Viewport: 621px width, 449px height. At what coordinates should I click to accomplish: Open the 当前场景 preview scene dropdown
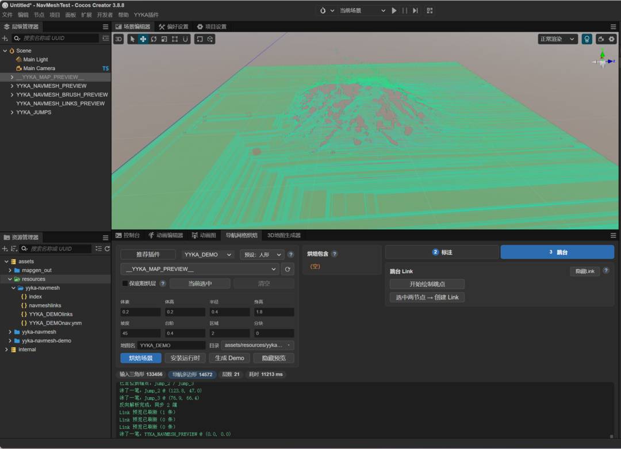[x=362, y=11]
